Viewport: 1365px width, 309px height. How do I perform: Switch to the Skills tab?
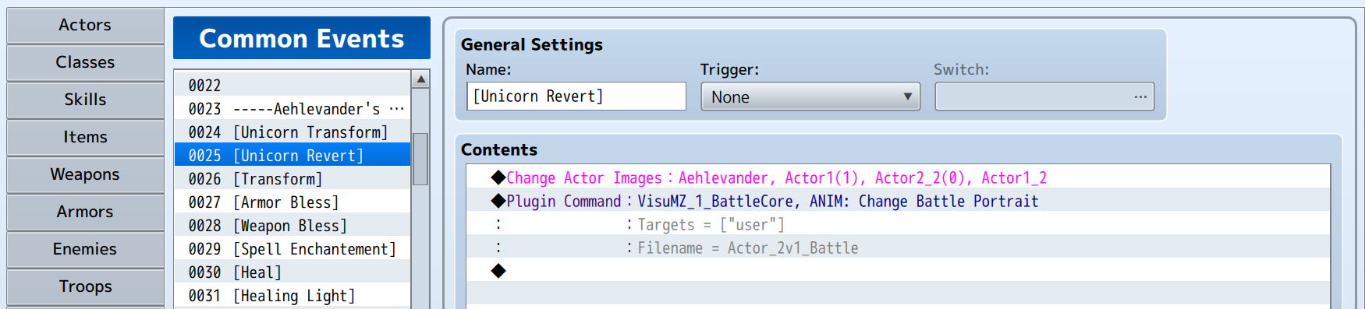click(85, 100)
